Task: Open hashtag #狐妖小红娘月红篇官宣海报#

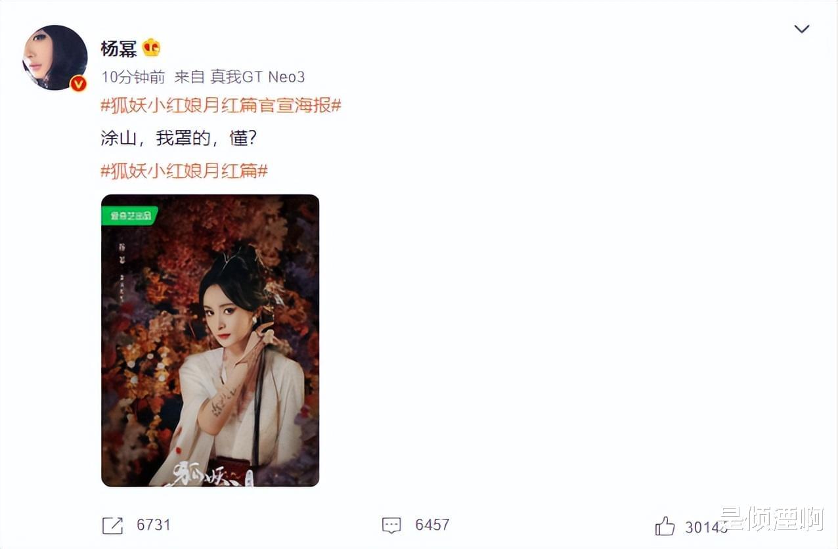Action: pyautogui.click(x=221, y=105)
